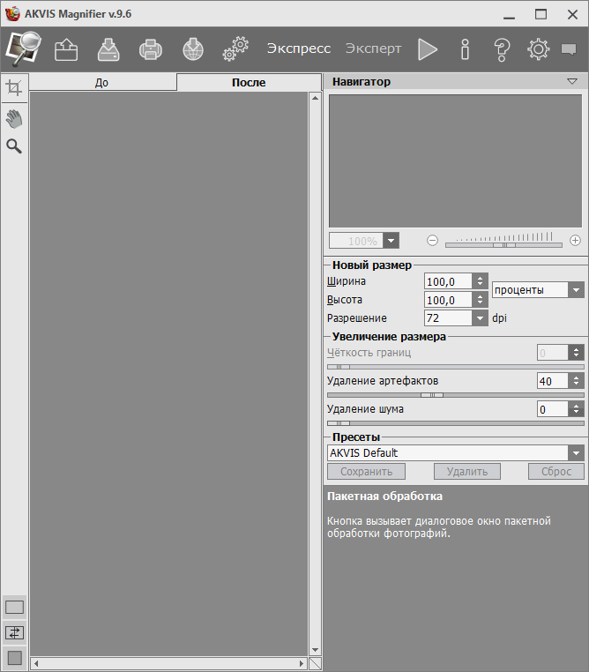Screen dimensions: 589x672
Task: Increase Ширина with the up arrow
Action: tap(480, 278)
